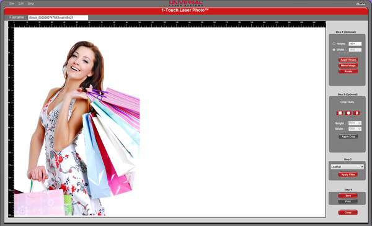Click the Save button
Screen dimensions: 372x226
(348, 196)
